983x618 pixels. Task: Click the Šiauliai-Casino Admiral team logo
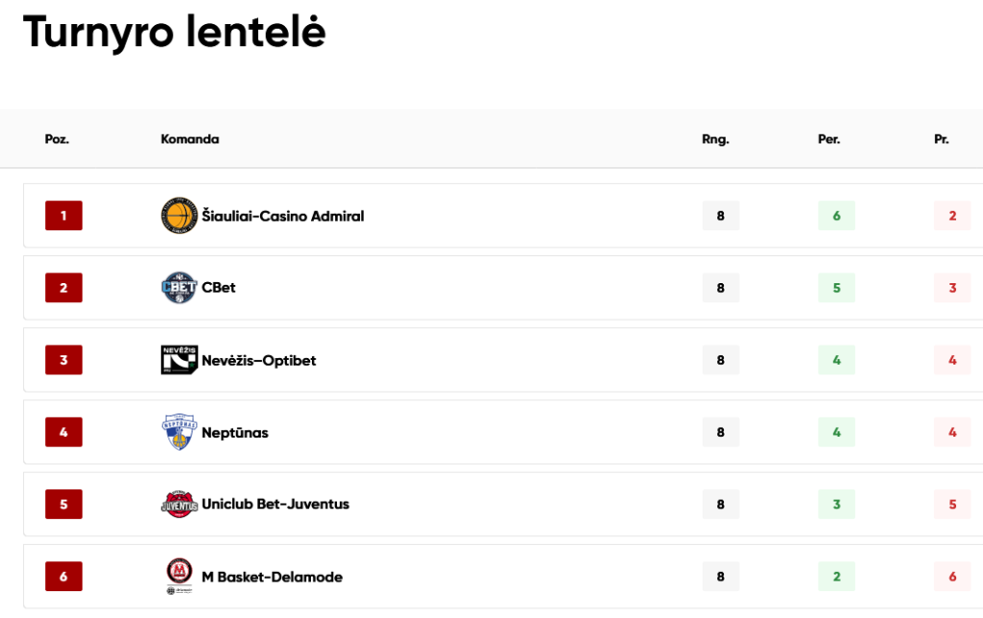[180, 216]
